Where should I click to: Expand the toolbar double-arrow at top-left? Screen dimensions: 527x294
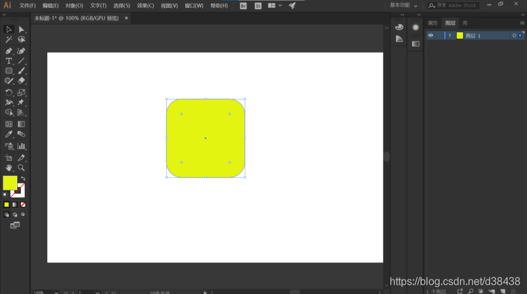4,14
